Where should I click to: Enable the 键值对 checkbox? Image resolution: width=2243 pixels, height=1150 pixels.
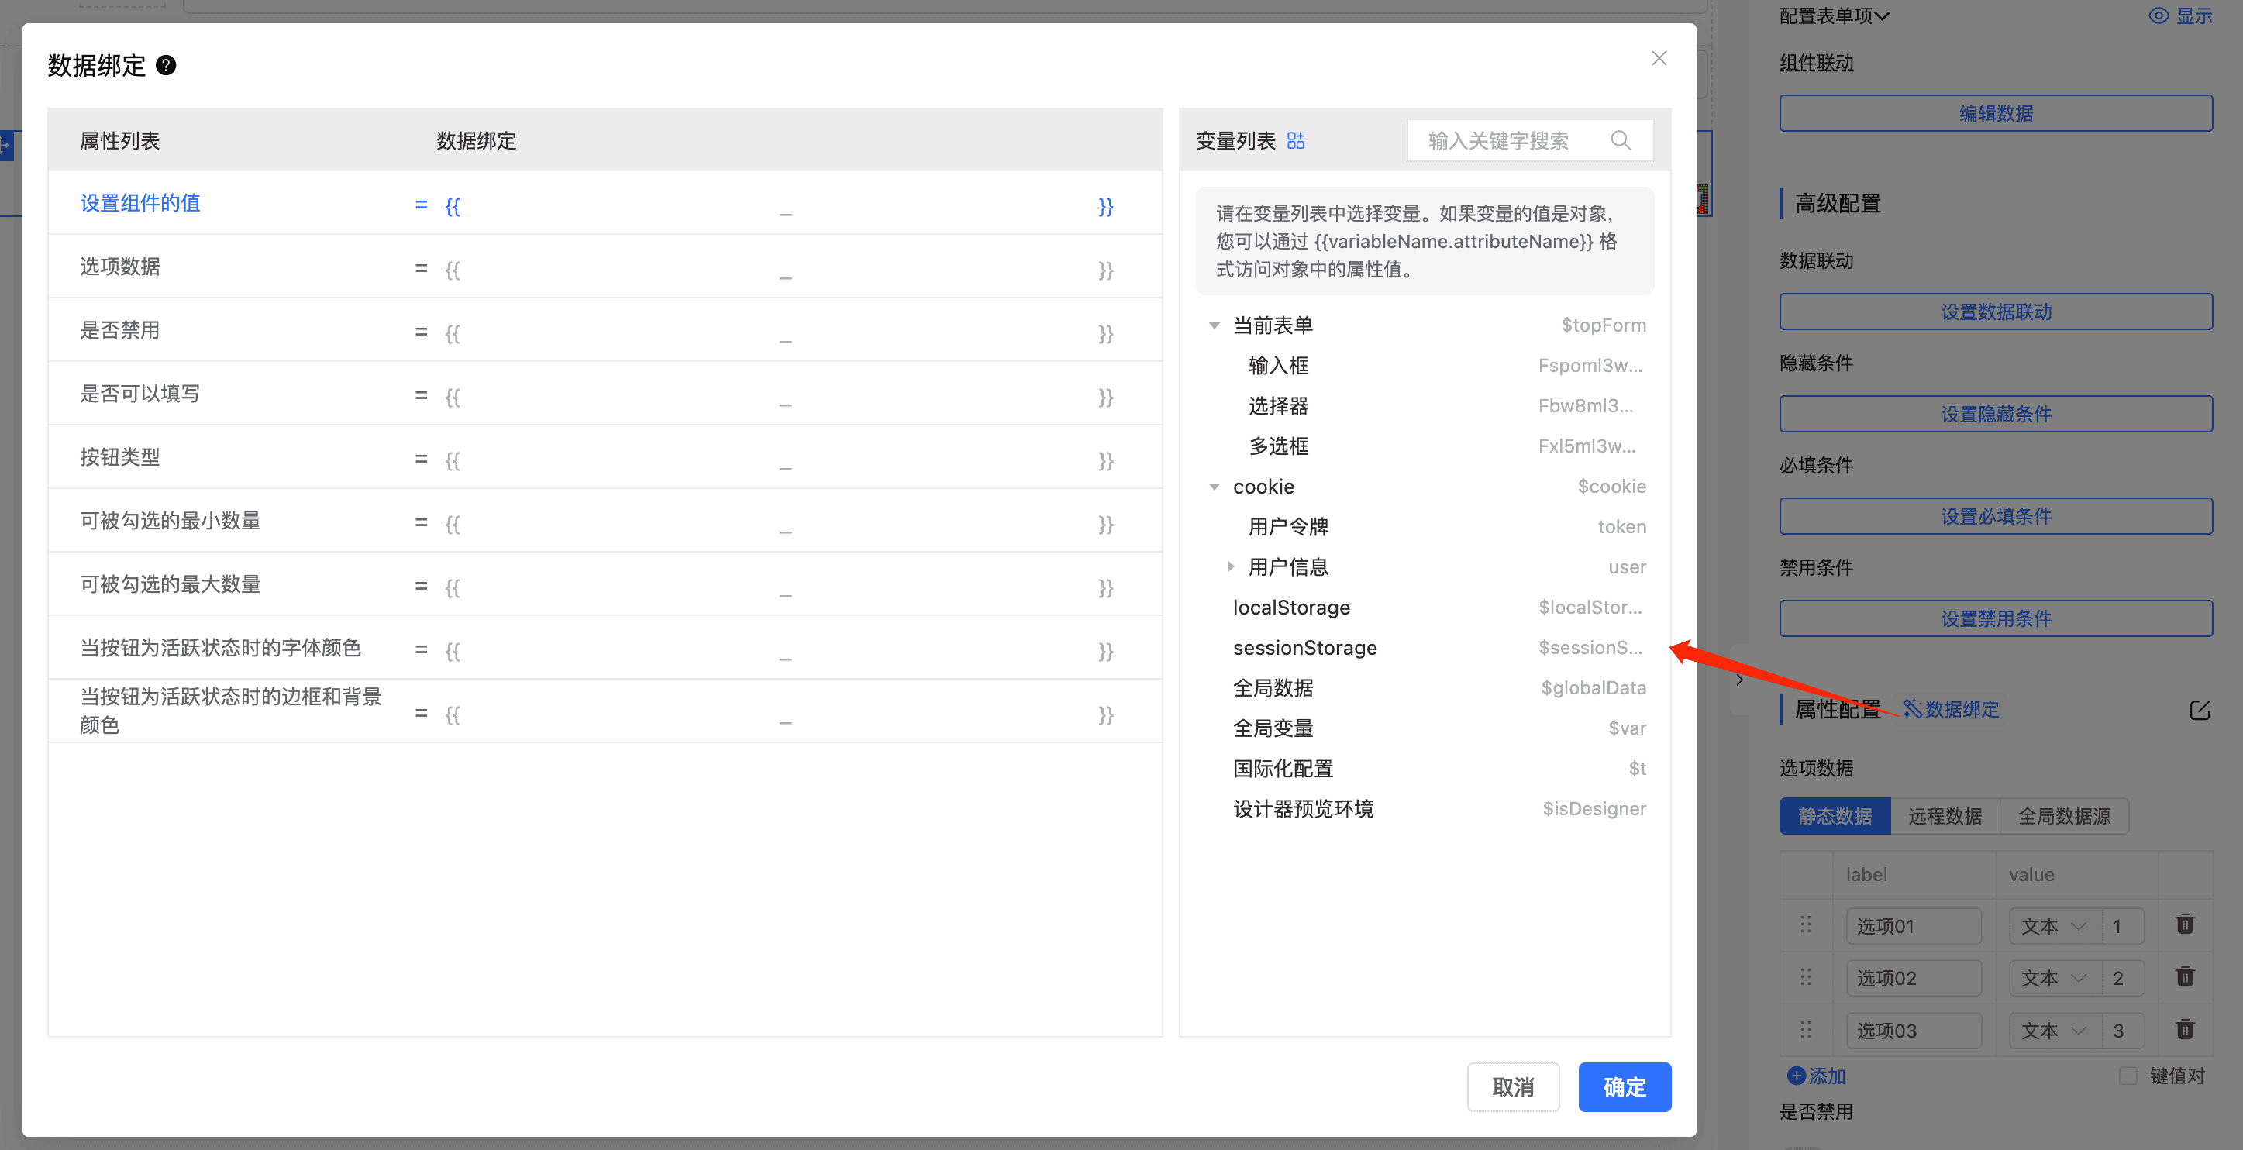pyautogui.click(x=2128, y=1076)
